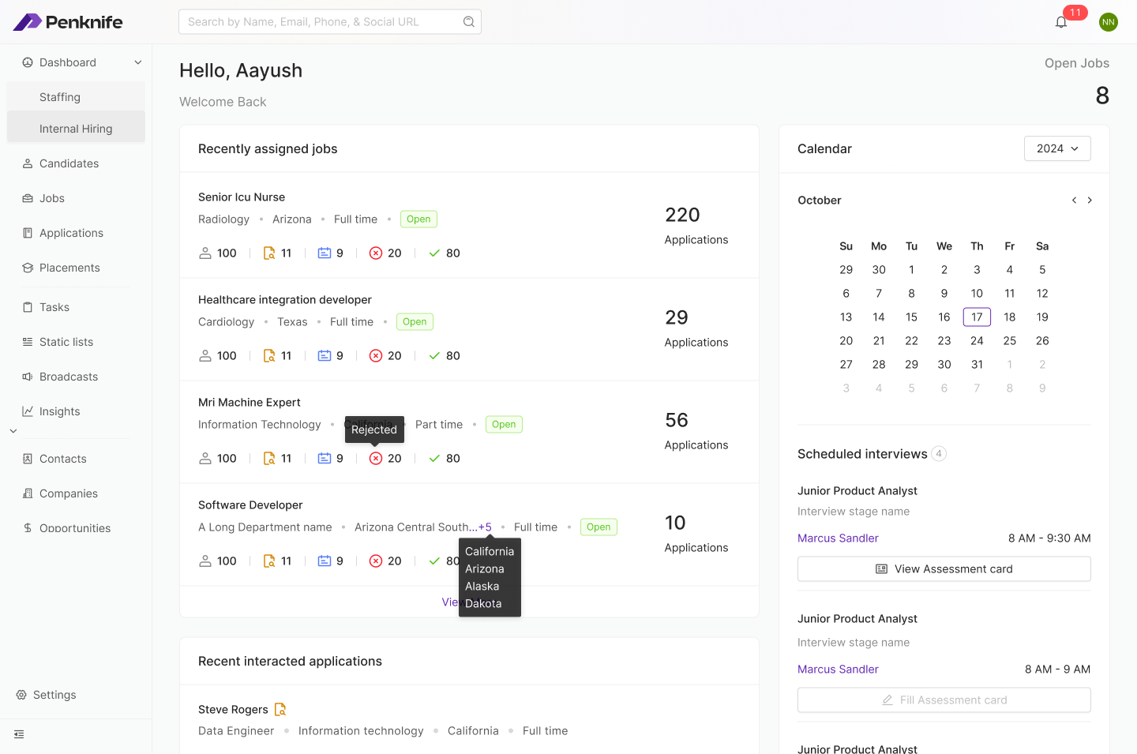Viewport: 1137px width, 754px height.
Task: Navigate to Candidates
Action: (69, 163)
